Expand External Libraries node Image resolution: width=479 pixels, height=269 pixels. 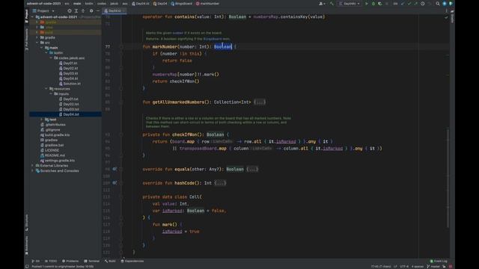(x=33, y=166)
